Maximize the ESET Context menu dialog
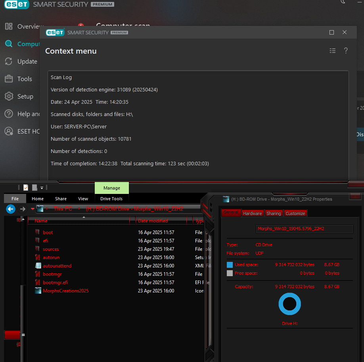Viewport: 364px width, 362px height. [331, 32]
